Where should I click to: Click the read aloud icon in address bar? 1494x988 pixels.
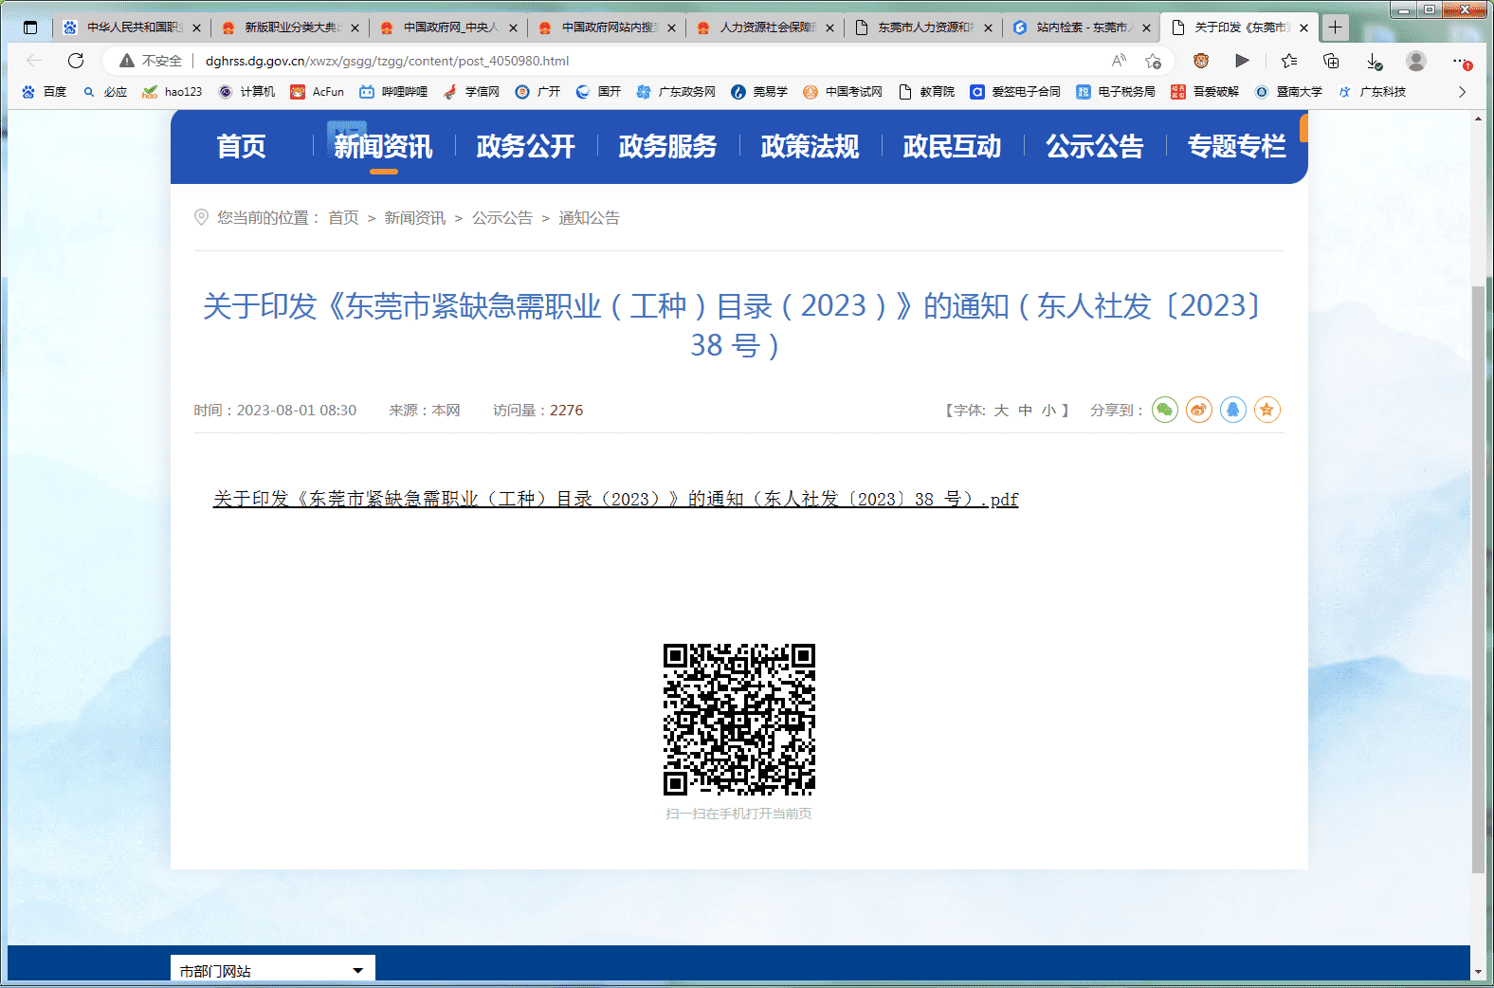pyautogui.click(x=1119, y=61)
